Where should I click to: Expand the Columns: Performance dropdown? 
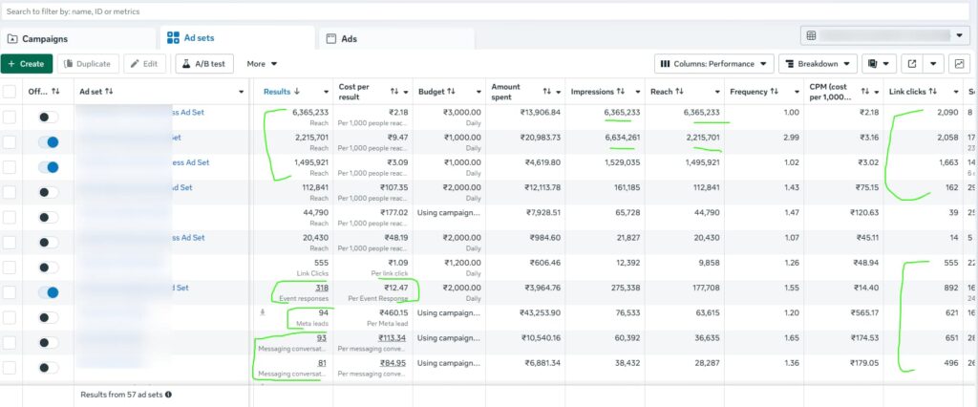click(x=713, y=64)
